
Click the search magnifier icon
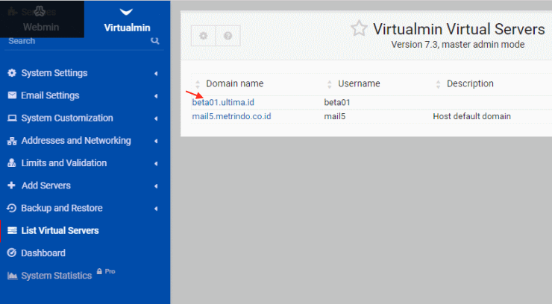click(155, 41)
